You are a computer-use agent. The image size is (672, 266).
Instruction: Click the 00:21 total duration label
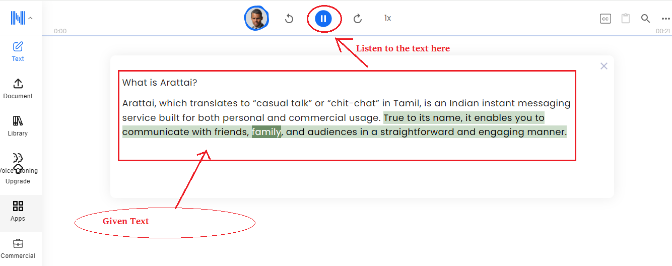point(662,31)
